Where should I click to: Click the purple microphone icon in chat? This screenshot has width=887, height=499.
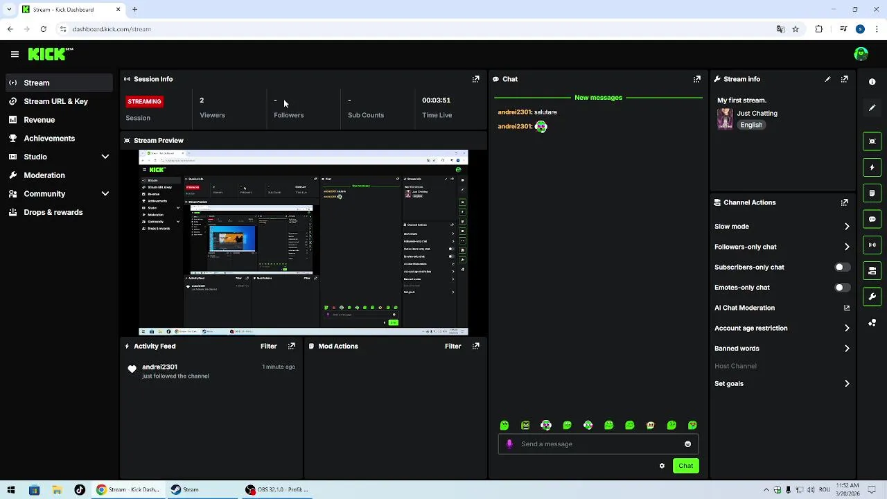[509, 444]
